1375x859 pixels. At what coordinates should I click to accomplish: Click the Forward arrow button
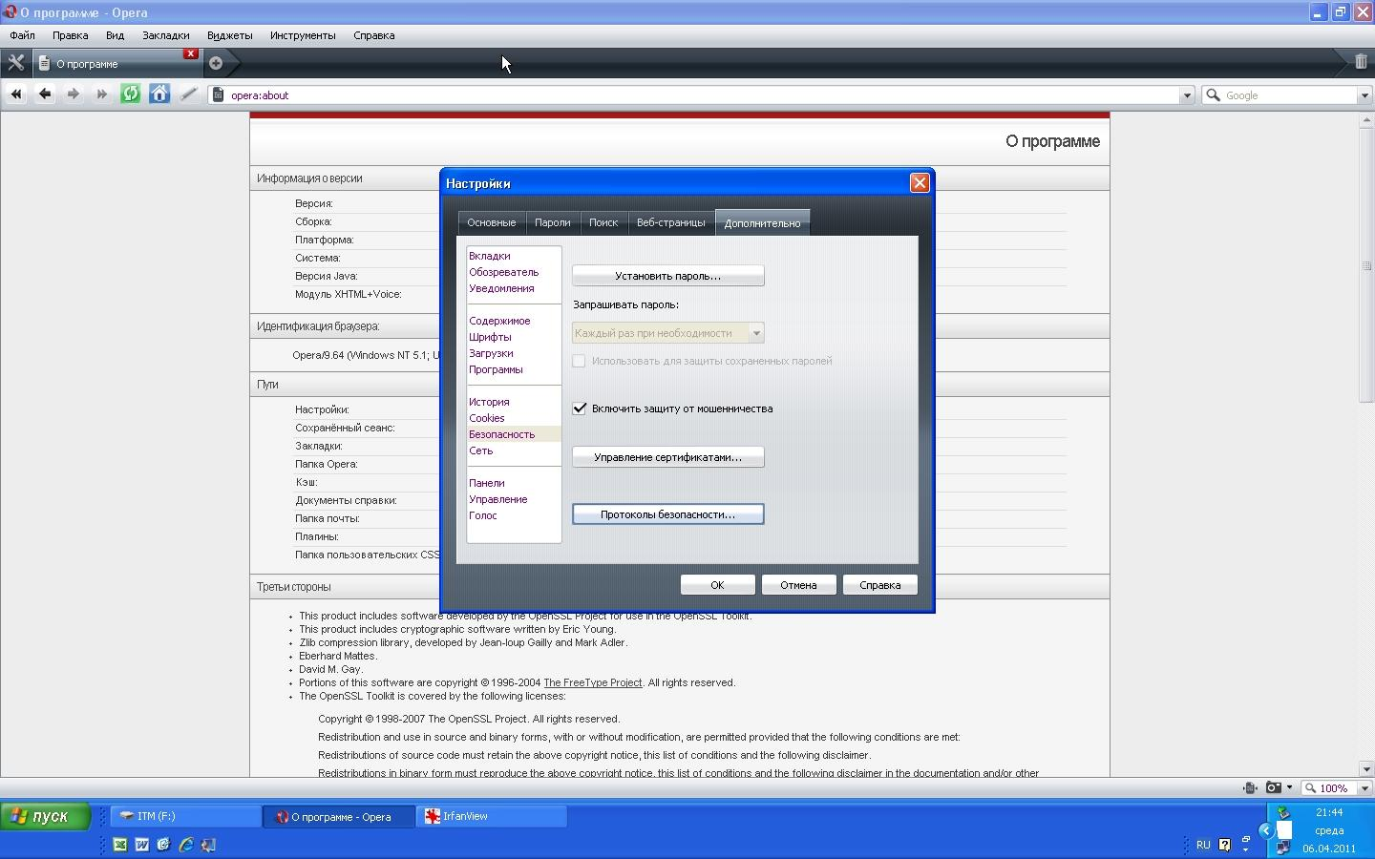tap(74, 94)
